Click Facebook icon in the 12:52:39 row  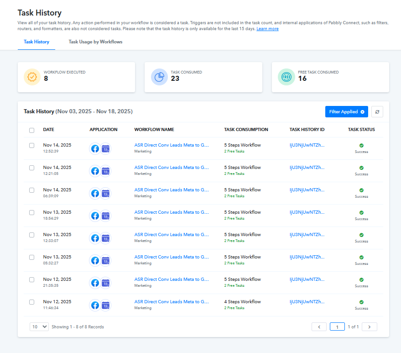[95, 148]
